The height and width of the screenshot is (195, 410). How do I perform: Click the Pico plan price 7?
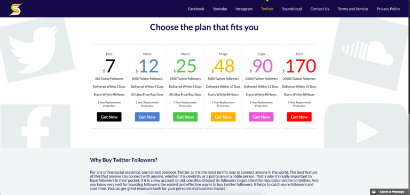(x=111, y=66)
